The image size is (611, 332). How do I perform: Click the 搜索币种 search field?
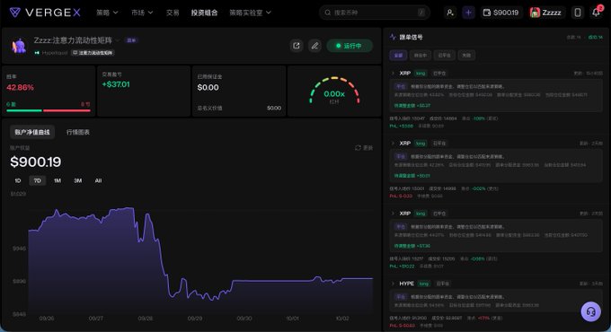375,13
